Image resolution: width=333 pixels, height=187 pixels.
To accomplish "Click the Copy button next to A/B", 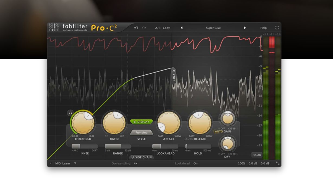I will (x=166, y=28).
